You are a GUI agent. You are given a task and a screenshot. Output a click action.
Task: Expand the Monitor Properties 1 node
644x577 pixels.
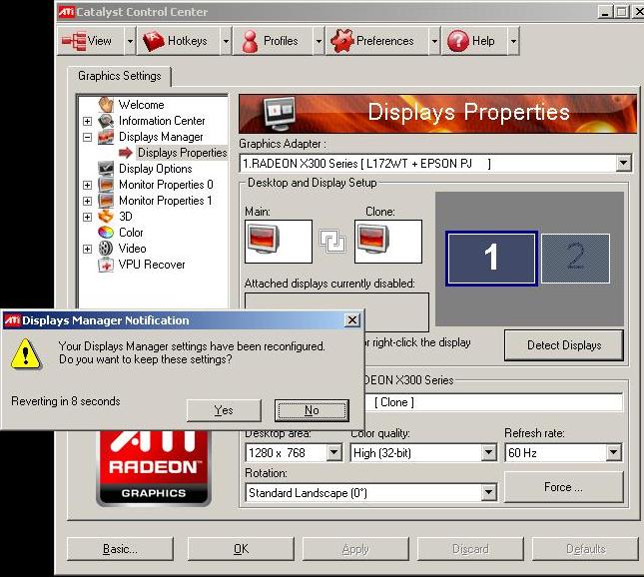pyautogui.click(x=87, y=201)
